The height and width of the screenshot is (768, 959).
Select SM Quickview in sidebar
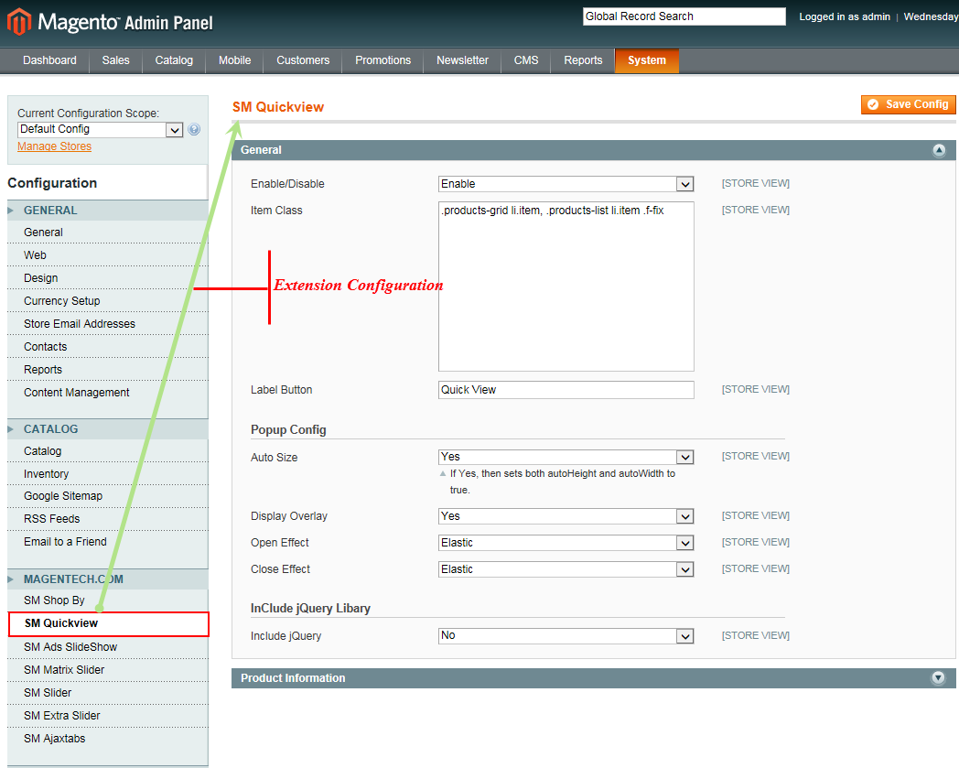pyautogui.click(x=108, y=623)
